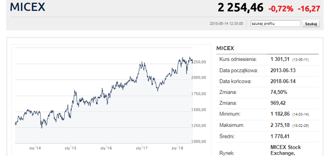This screenshot has width=333, height=156.
Task: Select the Data początkowa 2013-06-13 value
Action: [x=283, y=71]
